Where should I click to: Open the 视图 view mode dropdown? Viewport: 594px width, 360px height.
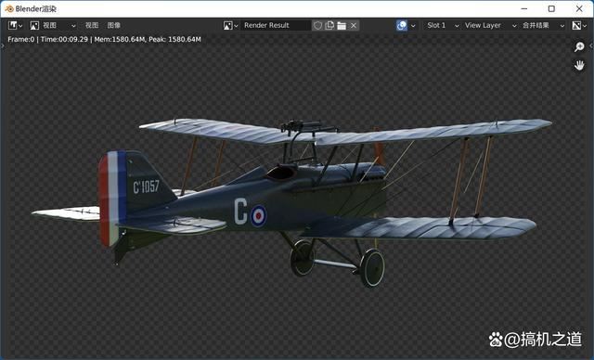click(54, 25)
